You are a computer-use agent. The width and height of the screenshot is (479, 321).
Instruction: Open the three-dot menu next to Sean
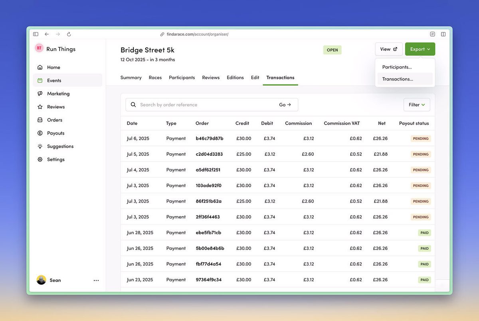tap(96, 280)
